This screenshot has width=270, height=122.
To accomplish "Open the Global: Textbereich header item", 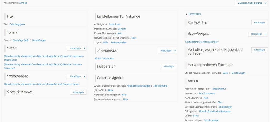I will (x=104, y=58).
